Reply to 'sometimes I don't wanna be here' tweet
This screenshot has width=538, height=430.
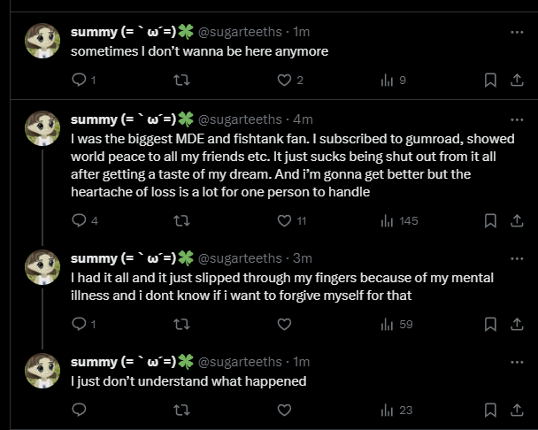click(80, 80)
